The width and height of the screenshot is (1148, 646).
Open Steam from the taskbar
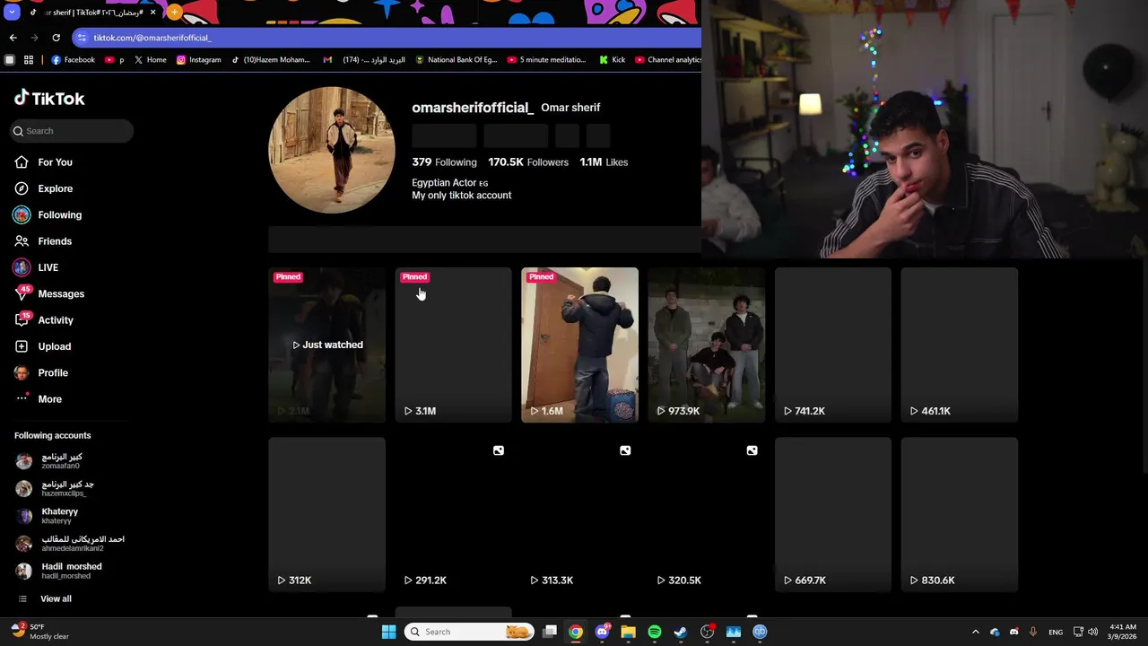(681, 632)
